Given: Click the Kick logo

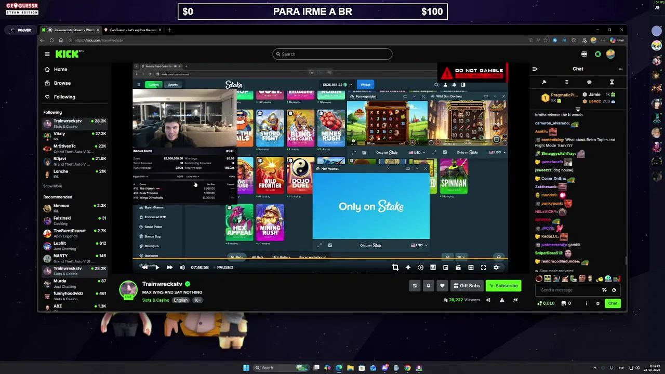Looking at the screenshot, I should pyautogui.click(x=69, y=54).
